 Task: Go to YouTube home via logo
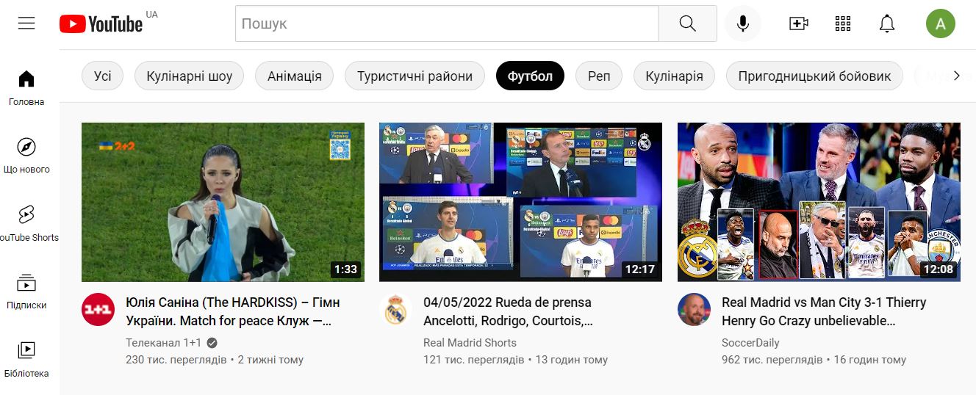coord(101,24)
